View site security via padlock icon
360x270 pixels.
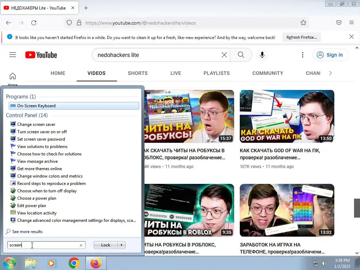click(x=79, y=23)
